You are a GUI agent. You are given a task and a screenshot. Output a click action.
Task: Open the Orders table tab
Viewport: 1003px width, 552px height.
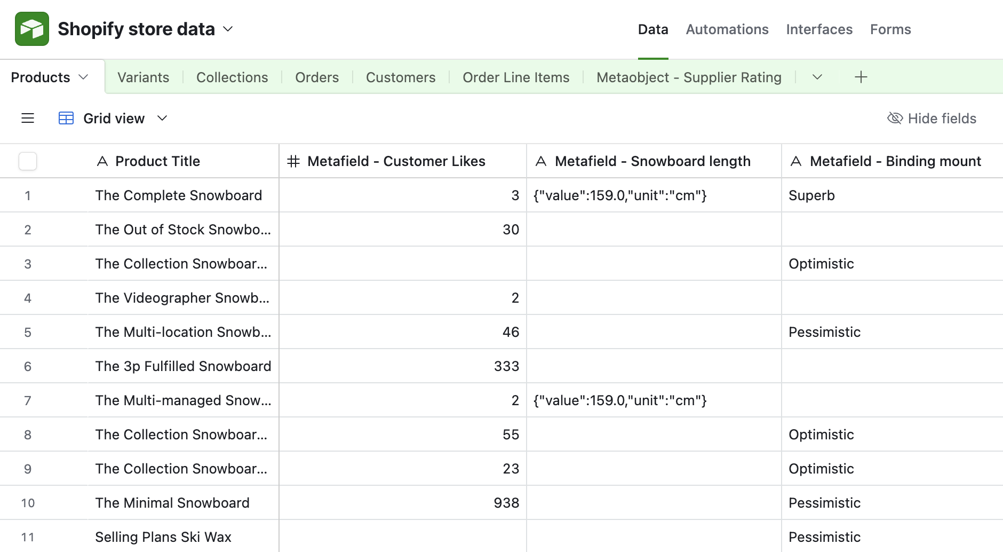[317, 77]
